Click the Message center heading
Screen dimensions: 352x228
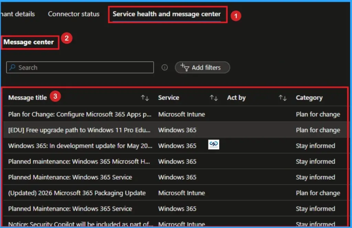[x=29, y=42]
